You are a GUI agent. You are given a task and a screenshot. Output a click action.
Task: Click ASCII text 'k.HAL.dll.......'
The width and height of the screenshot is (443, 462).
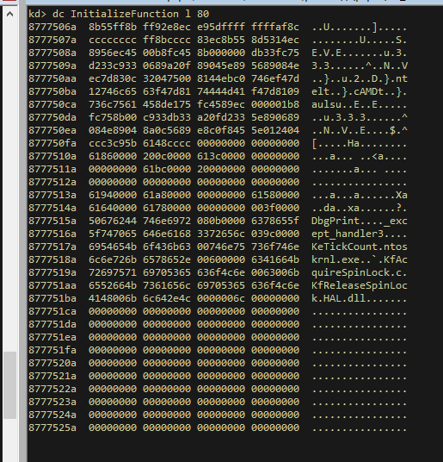click(360, 299)
